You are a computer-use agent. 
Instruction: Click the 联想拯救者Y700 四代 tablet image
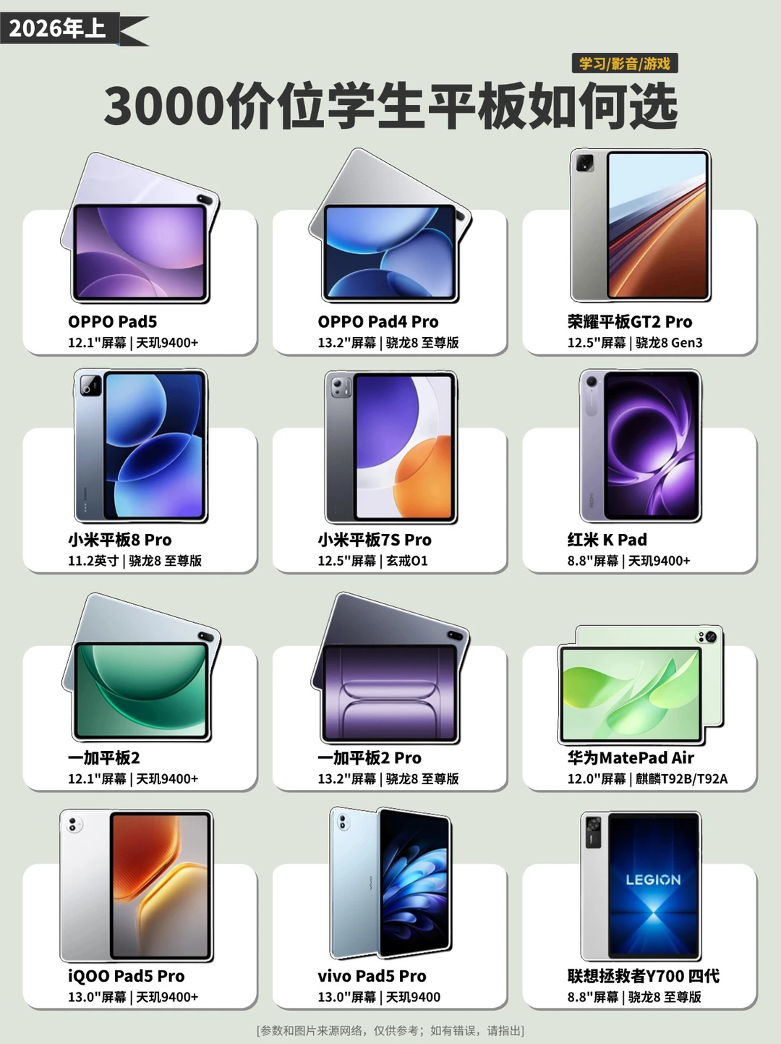coord(641,886)
